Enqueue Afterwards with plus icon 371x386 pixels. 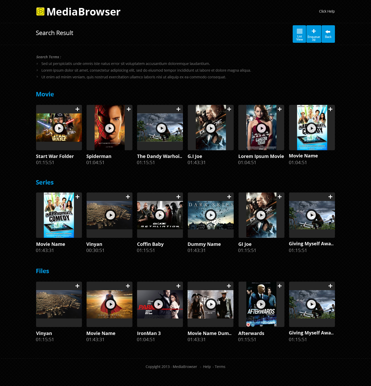coord(280,286)
